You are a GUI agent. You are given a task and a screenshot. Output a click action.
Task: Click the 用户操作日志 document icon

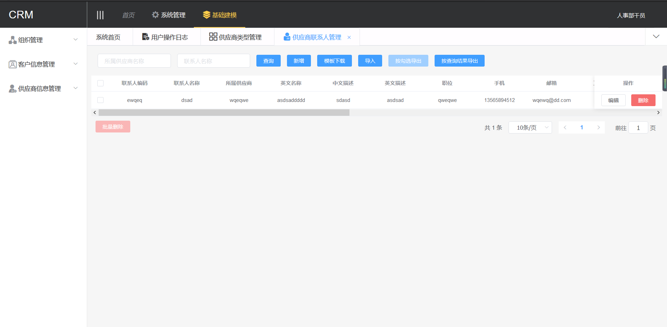[x=146, y=37]
